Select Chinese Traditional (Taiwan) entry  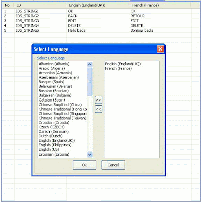[x=63, y=118]
